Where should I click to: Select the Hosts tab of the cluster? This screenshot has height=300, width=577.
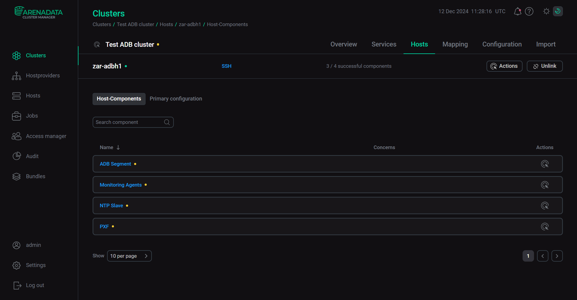click(419, 44)
